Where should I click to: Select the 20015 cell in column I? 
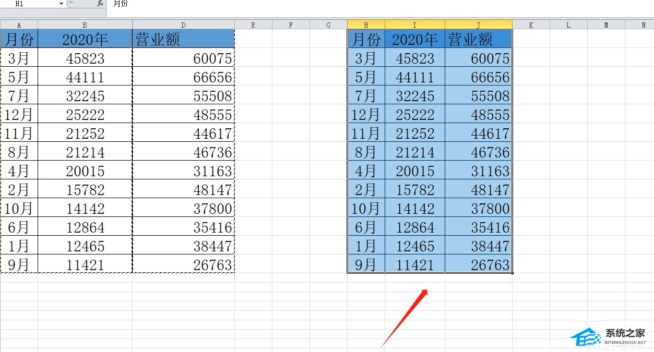415,170
